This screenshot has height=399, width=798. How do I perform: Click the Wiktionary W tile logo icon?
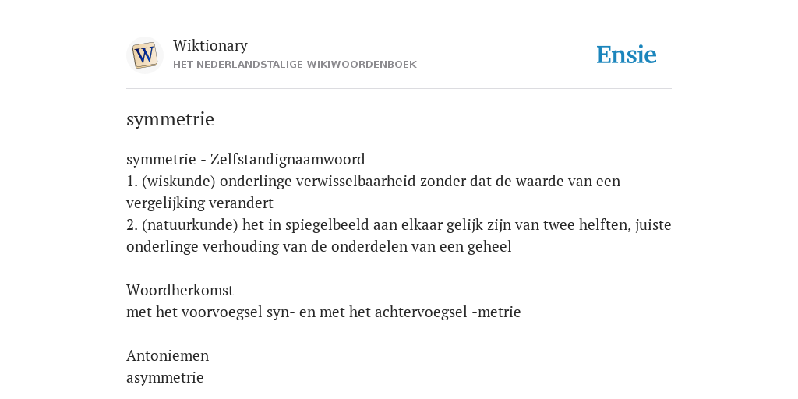[x=144, y=55]
